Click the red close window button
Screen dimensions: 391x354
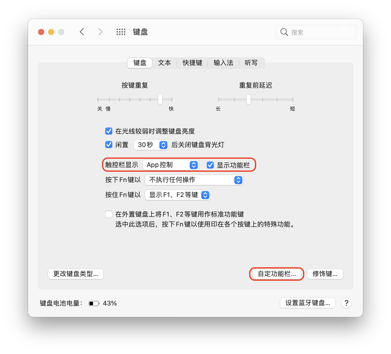(x=41, y=32)
